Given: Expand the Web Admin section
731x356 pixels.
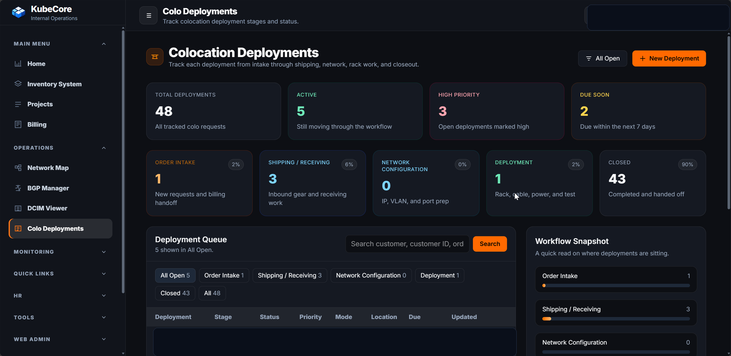Looking at the screenshot, I should tap(104, 340).
